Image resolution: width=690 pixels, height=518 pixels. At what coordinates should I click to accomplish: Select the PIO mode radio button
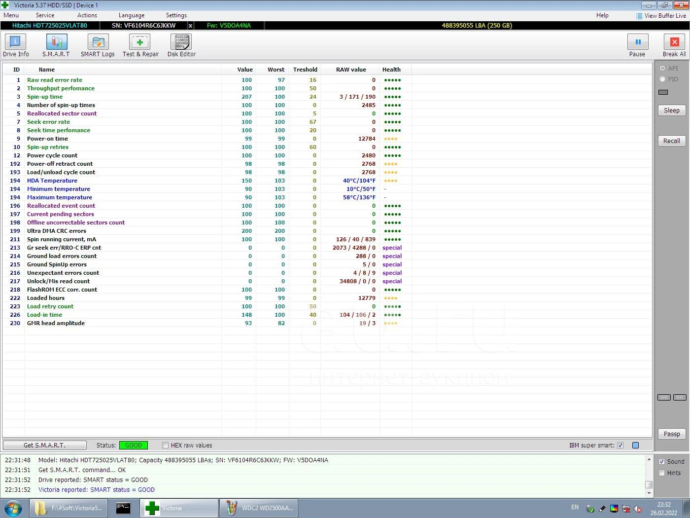tap(662, 79)
